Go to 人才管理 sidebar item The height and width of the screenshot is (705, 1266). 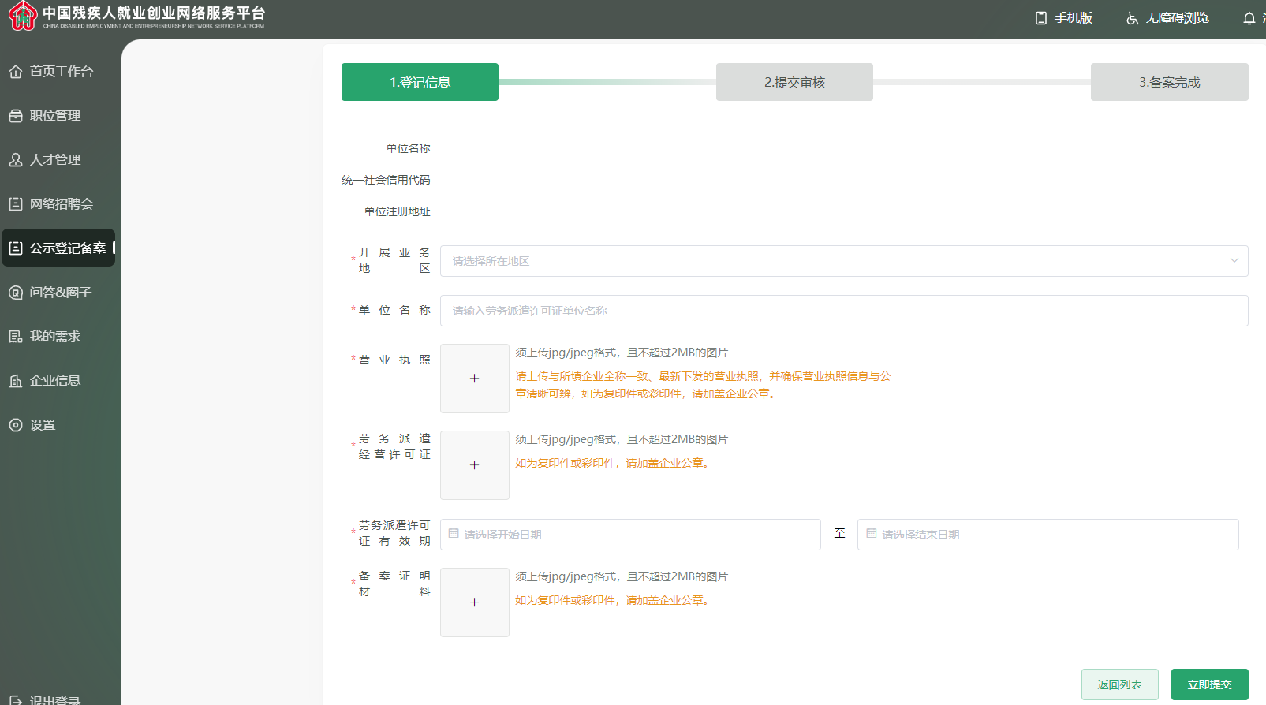(x=55, y=160)
